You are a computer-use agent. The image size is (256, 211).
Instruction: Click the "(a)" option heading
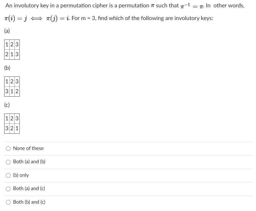7,31
